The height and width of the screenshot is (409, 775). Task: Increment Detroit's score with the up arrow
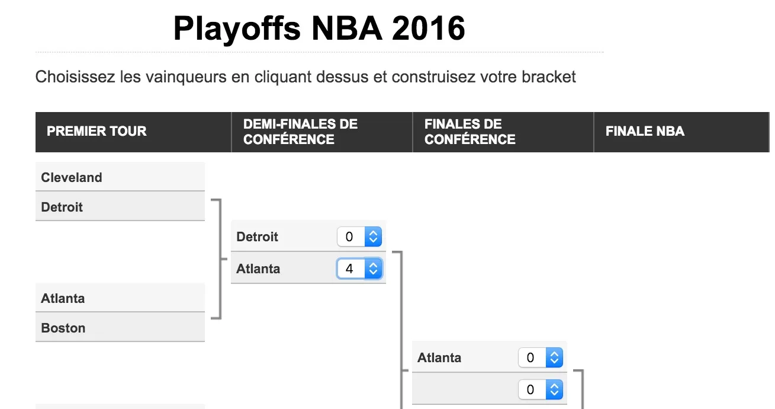[x=374, y=233]
